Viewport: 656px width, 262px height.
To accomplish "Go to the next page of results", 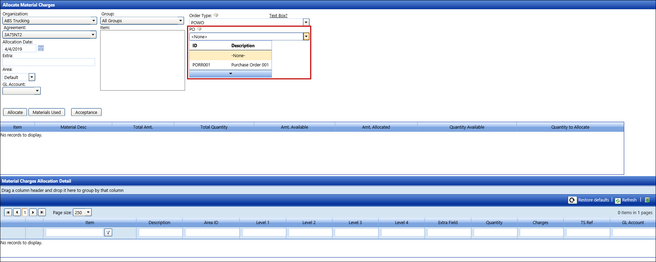I will pos(33,212).
